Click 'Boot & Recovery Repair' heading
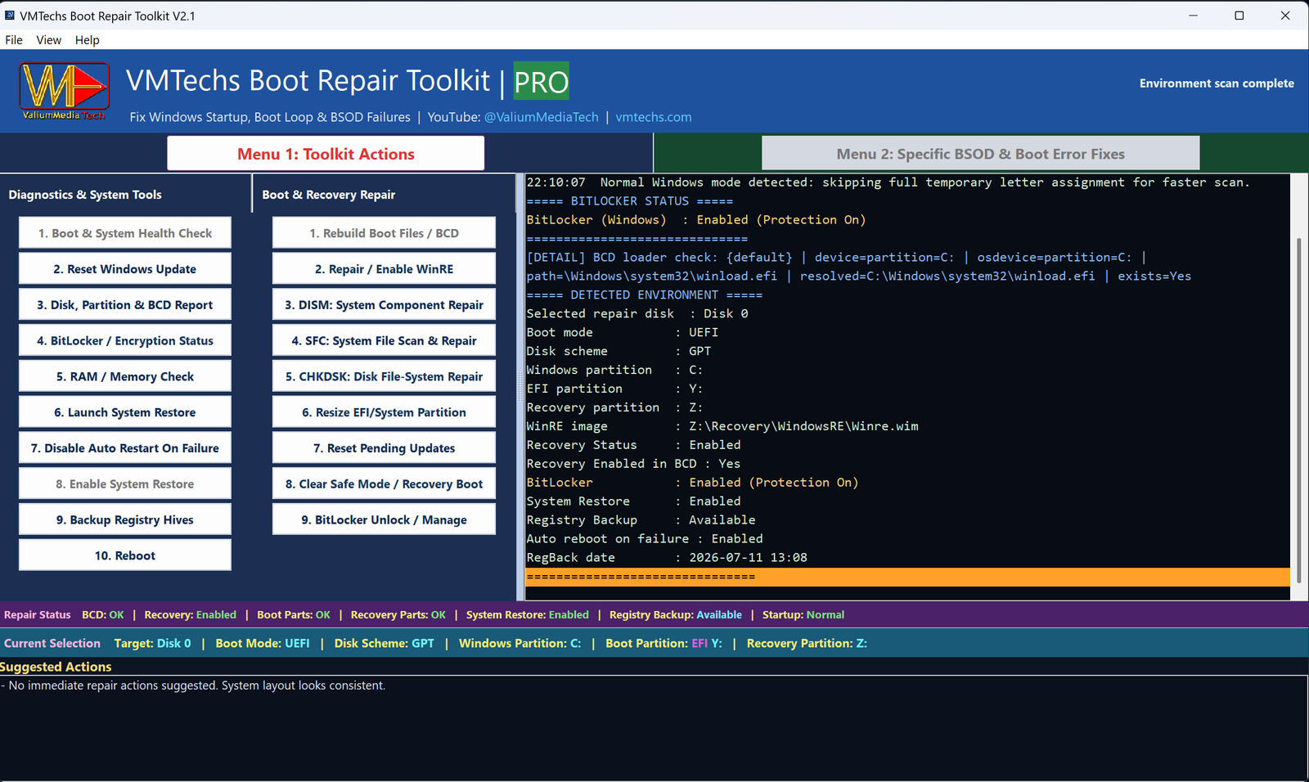The image size is (1309, 782). point(329,195)
